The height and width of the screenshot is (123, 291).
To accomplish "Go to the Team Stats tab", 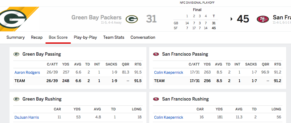I will (x=114, y=37).
